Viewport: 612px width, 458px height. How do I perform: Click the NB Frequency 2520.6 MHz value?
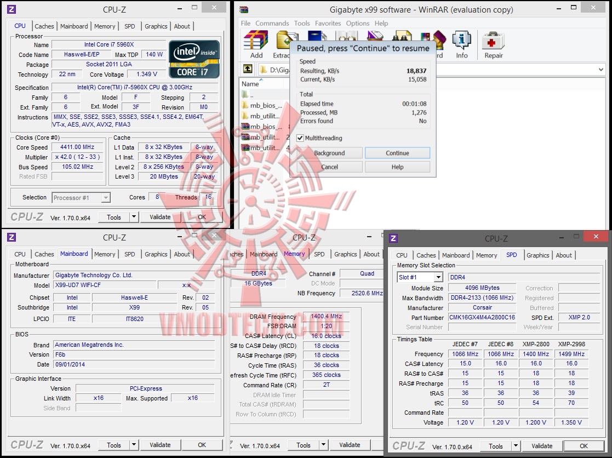pos(363,293)
